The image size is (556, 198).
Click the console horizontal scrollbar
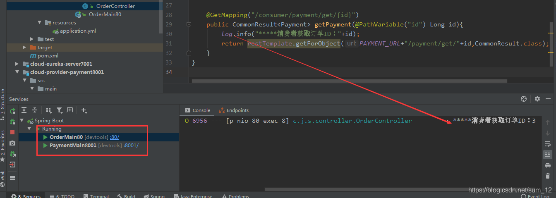click(372, 189)
